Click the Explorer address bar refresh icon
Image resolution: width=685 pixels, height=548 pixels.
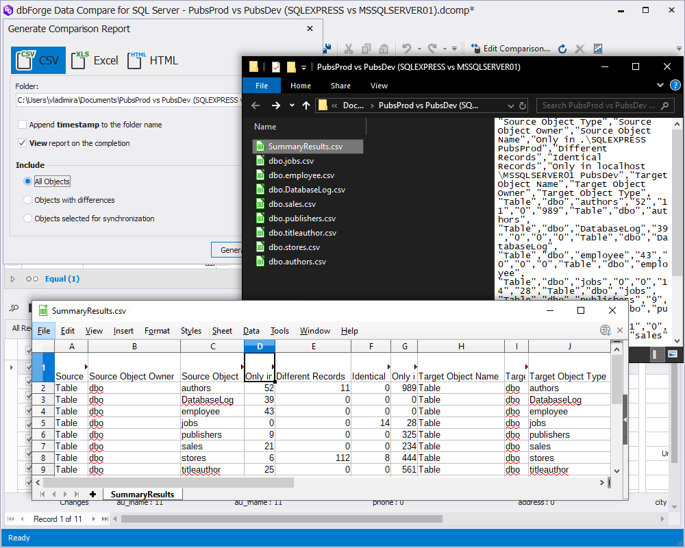[x=523, y=105]
